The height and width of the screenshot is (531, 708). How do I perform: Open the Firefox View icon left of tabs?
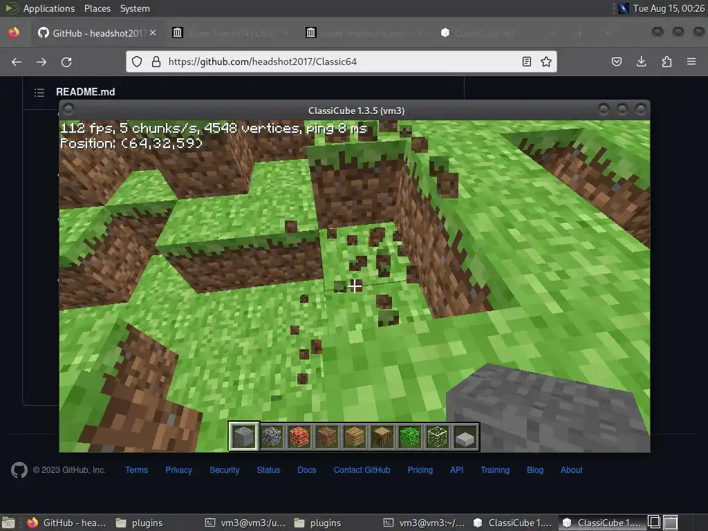(x=14, y=32)
